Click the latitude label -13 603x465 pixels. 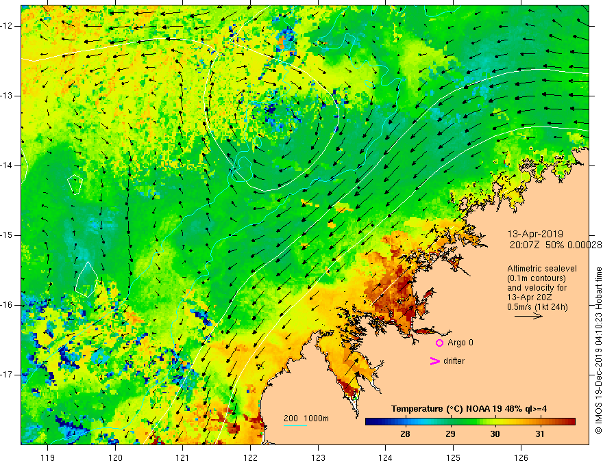click(x=7, y=96)
